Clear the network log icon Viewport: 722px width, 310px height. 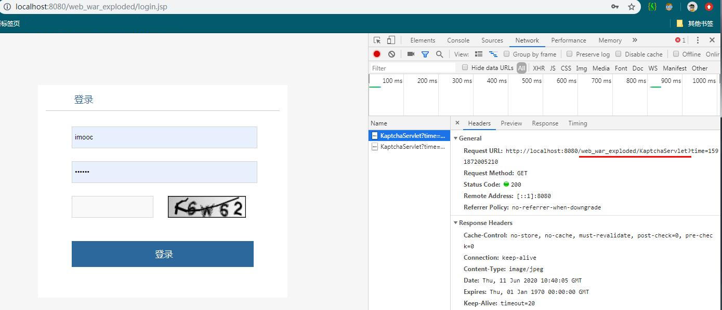tap(391, 54)
